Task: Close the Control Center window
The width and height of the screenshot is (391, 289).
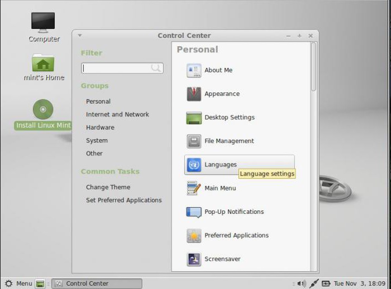Action: click(311, 36)
